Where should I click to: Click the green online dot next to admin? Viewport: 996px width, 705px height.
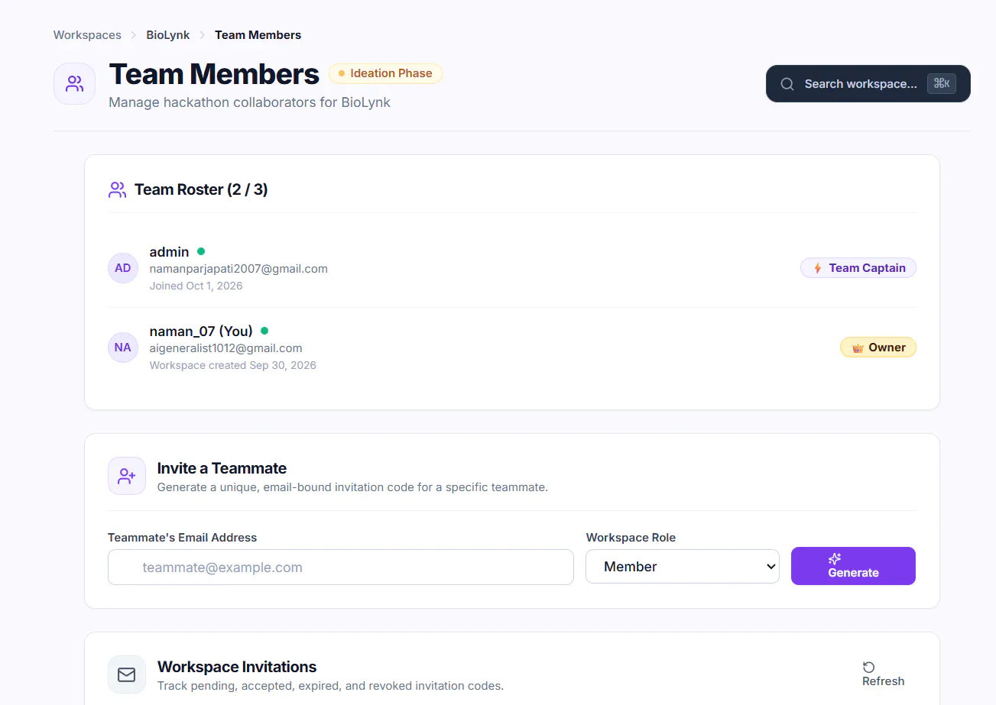[201, 251]
